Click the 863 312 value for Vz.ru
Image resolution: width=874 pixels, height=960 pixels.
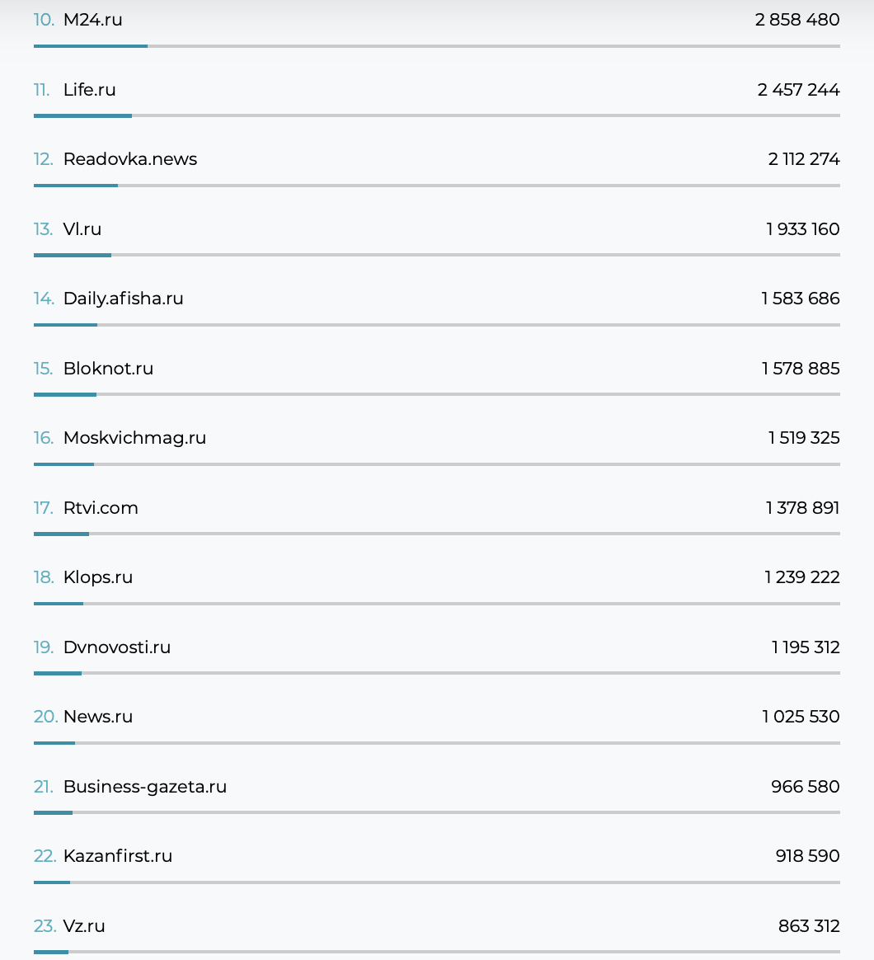808,926
